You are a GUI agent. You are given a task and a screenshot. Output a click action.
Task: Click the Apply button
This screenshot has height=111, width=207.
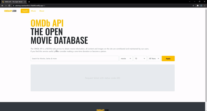168,59
